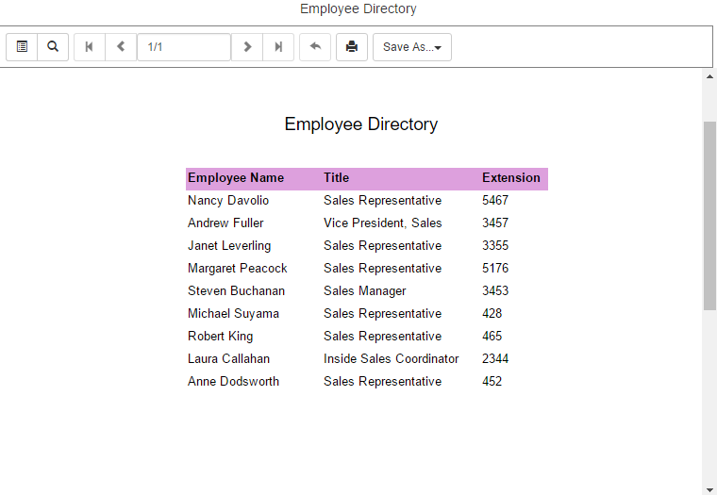Image resolution: width=717 pixels, height=495 pixels.
Task: Click Nancy Davolio's Sales Representative title
Action: [383, 200]
